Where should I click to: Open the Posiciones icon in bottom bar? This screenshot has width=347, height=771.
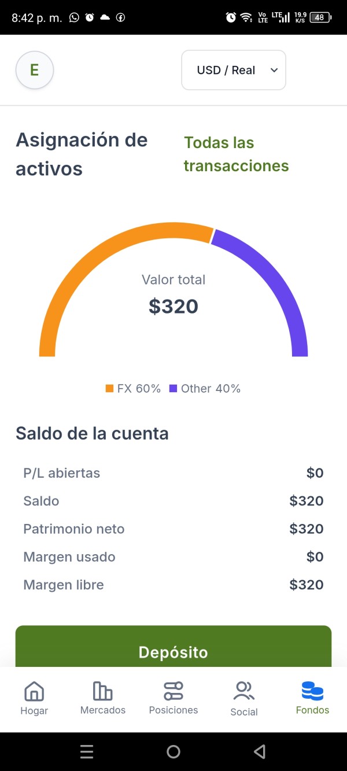[x=173, y=691]
